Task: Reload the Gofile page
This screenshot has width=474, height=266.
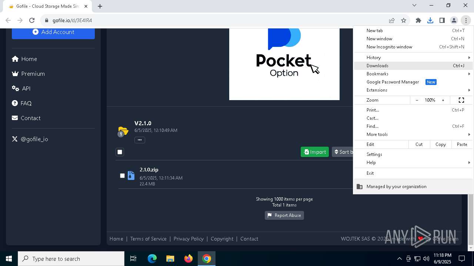Action: point(32,20)
